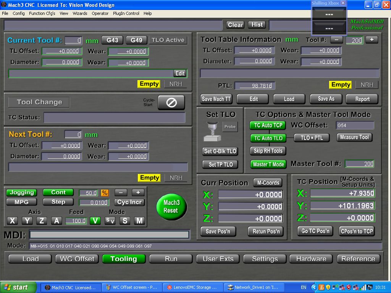
Task: Select the Z axis jog button
Action: [x=41, y=221]
